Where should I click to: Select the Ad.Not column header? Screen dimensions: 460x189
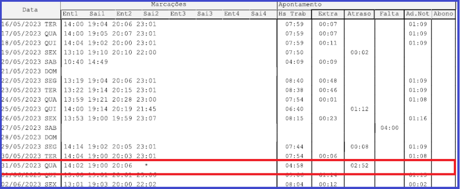point(417,14)
